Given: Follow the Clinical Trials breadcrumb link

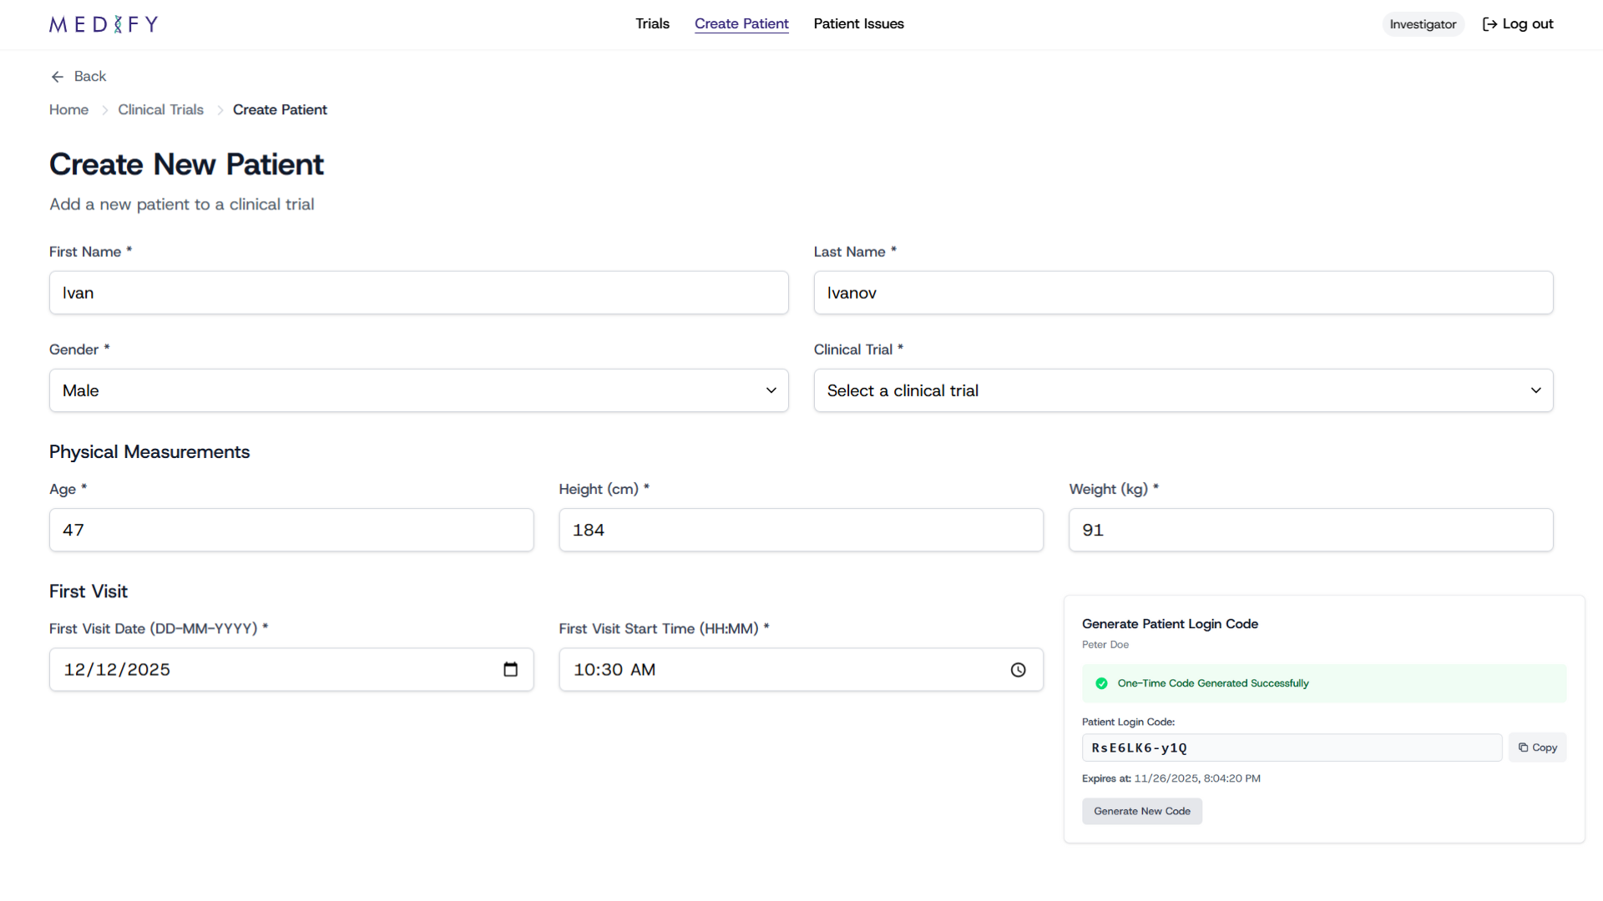Looking at the screenshot, I should (160, 110).
